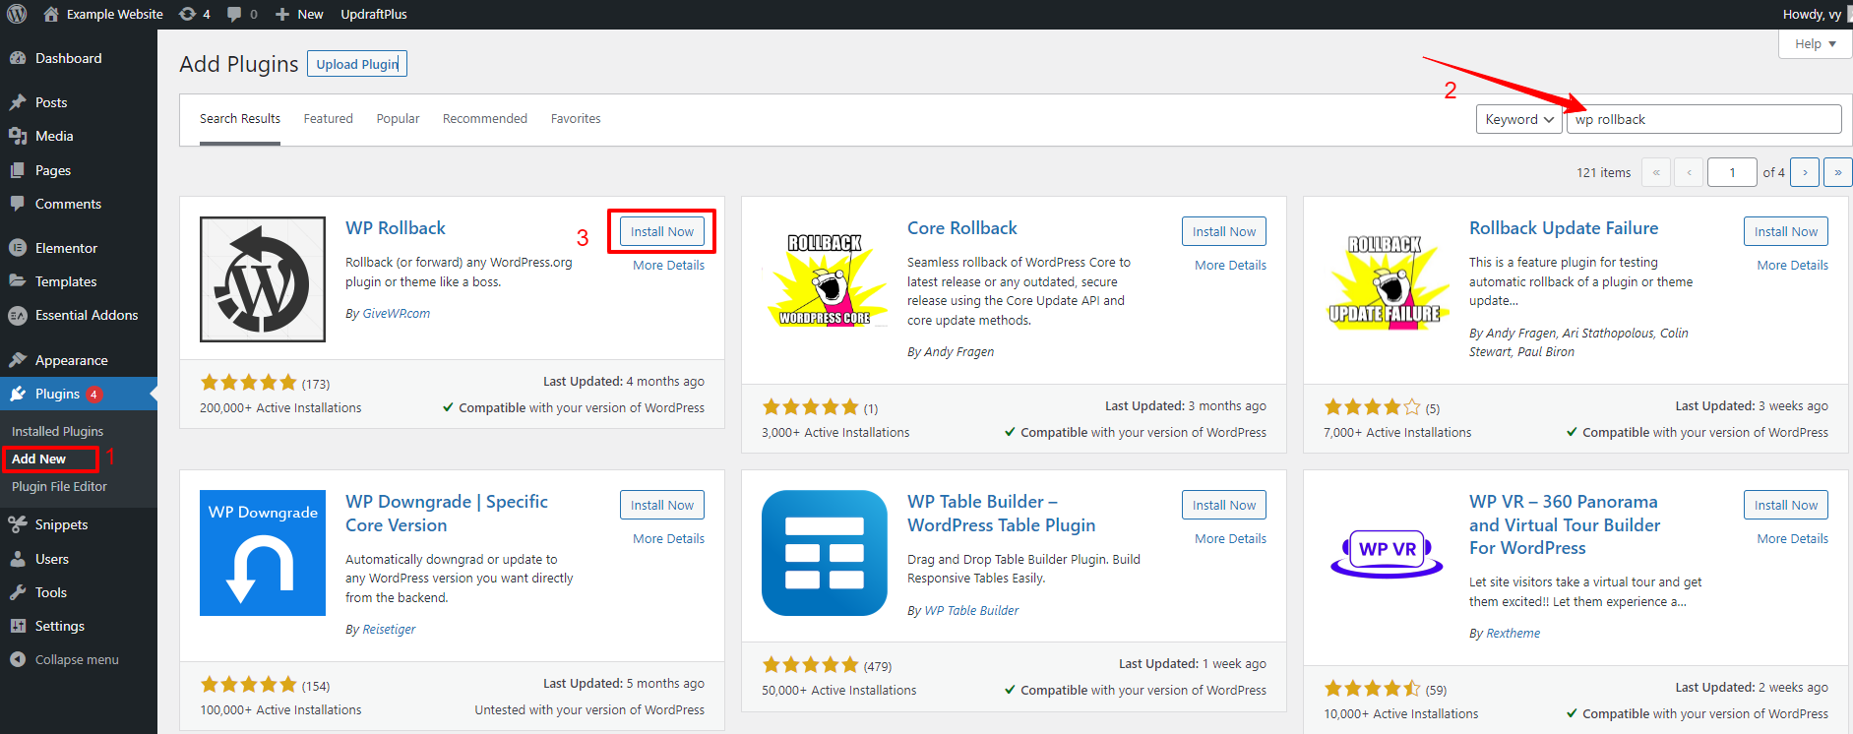The width and height of the screenshot is (1853, 734).
Task: Switch to the Featured tab
Action: [x=328, y=119]
